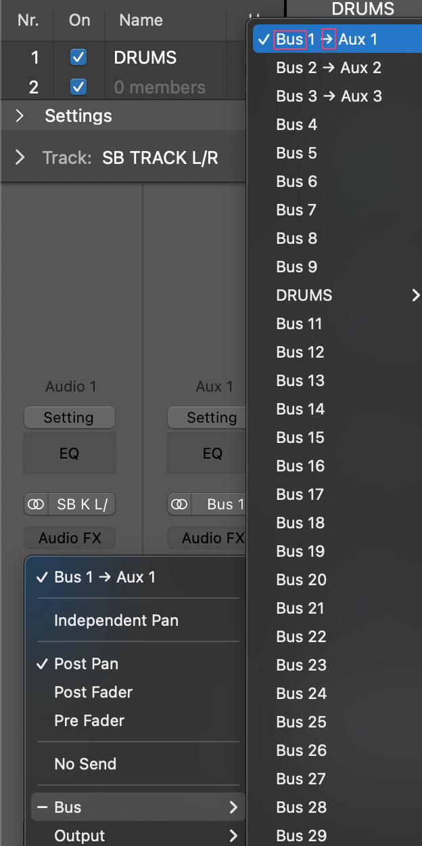Image resolution: width=422 pixels, height=846 pixels.
Task: Click the Audio FX slot on Audio 1
Action: click(70, 538)
